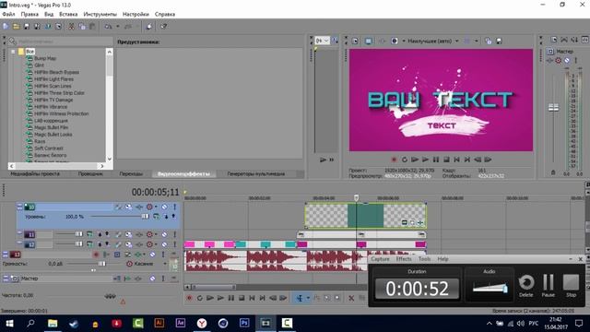This screenshot has width=590, height=332.
Task: Toggle mute on audio track 13
Action: [152, 255]
